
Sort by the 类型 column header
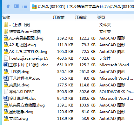point(101,18)
